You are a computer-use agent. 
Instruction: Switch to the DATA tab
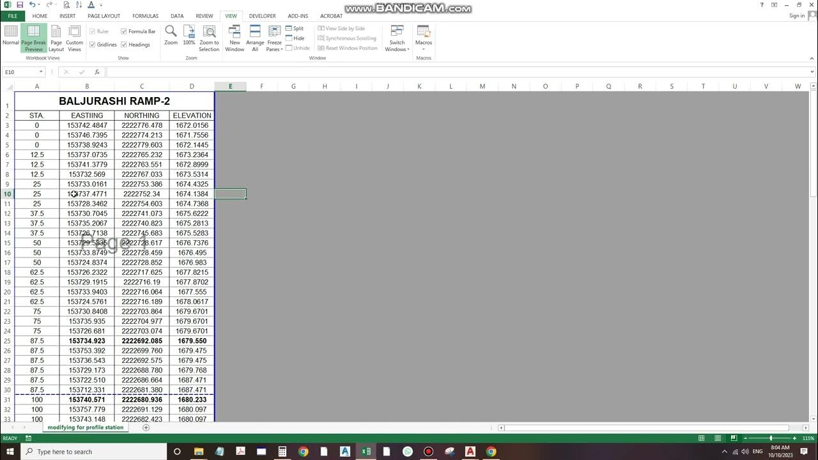click(x=177, y=16)
